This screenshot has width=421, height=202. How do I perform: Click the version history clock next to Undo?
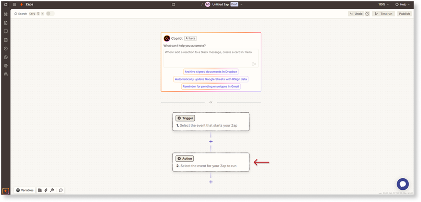(367, 14)
